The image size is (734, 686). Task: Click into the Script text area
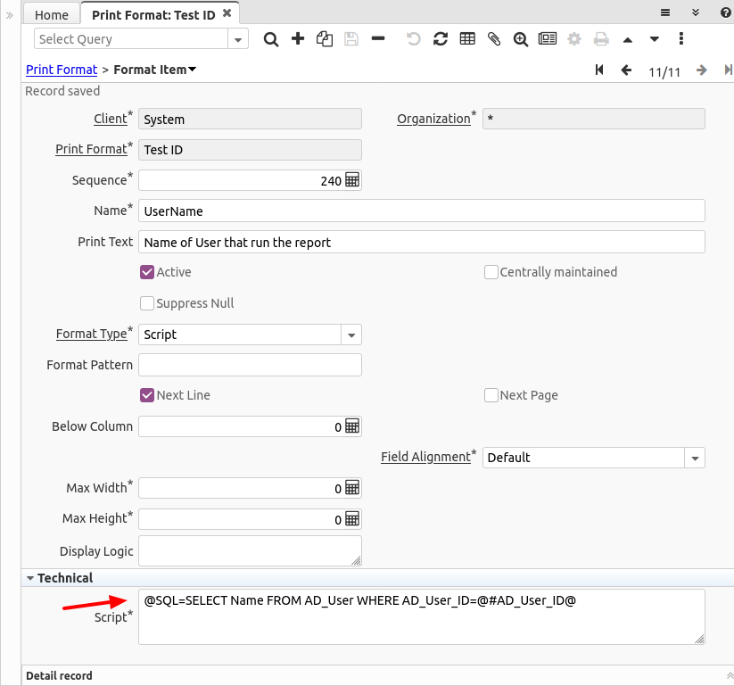(x=421, y=622)
